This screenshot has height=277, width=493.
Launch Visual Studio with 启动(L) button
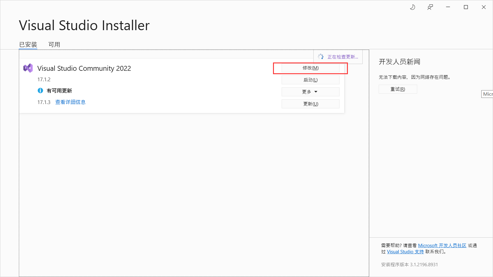[x=311, y=80]
